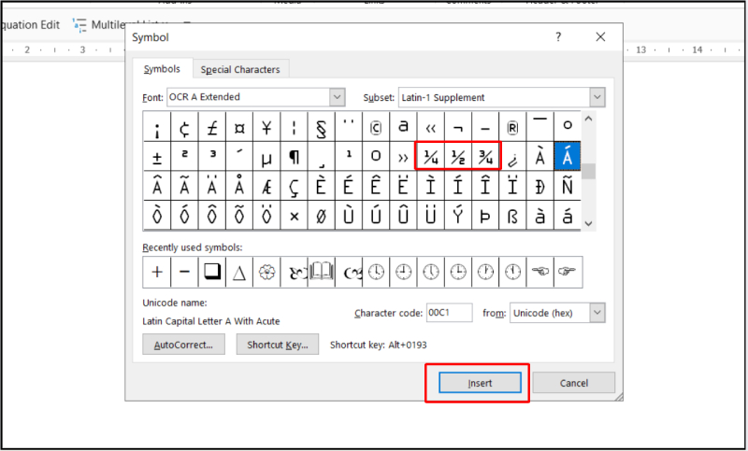Select the section sign symbol
748x451 pixels.
tap(322, 127)
